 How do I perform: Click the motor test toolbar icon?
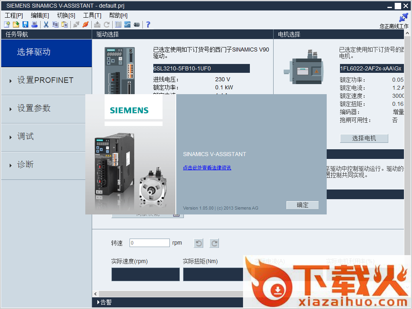137,25
